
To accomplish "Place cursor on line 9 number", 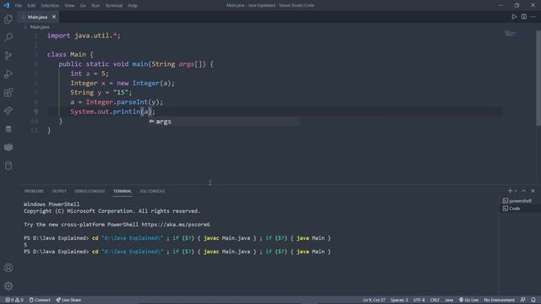I will point(36,111).
